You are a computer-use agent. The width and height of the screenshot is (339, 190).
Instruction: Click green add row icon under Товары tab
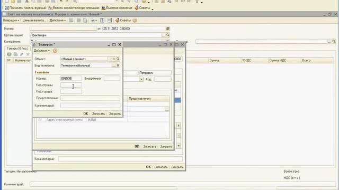(9, 54)
